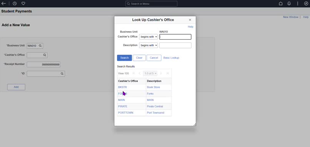Open Cashier's Office operator dropdown

(x=148, y=37)
